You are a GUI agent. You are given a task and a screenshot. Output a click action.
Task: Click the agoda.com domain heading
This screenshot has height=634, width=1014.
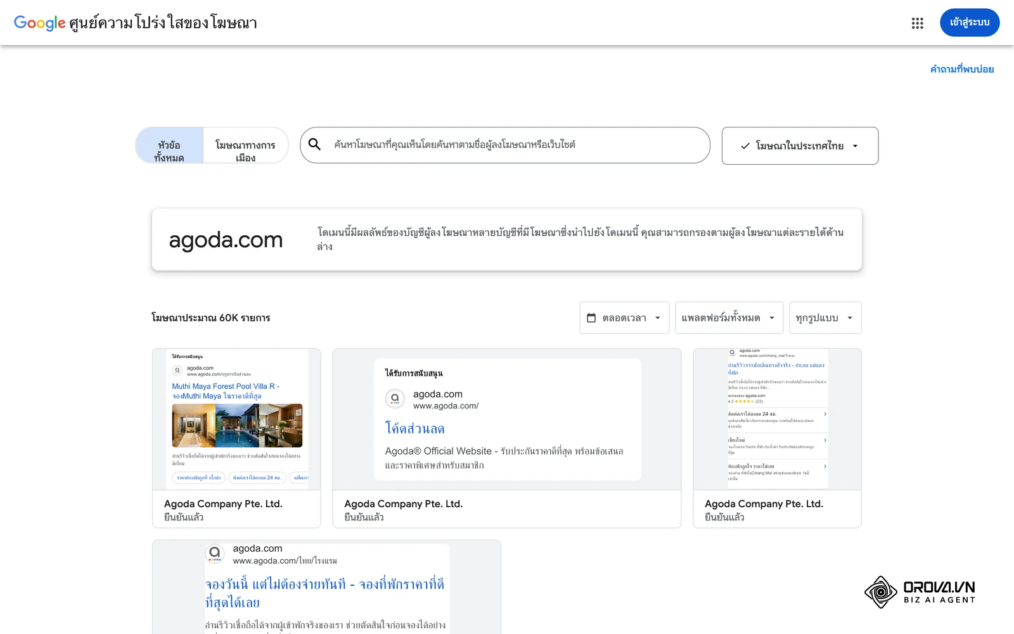(x=226, y=240)
